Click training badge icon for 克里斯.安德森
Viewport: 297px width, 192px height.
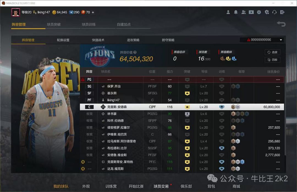[222, 107]
